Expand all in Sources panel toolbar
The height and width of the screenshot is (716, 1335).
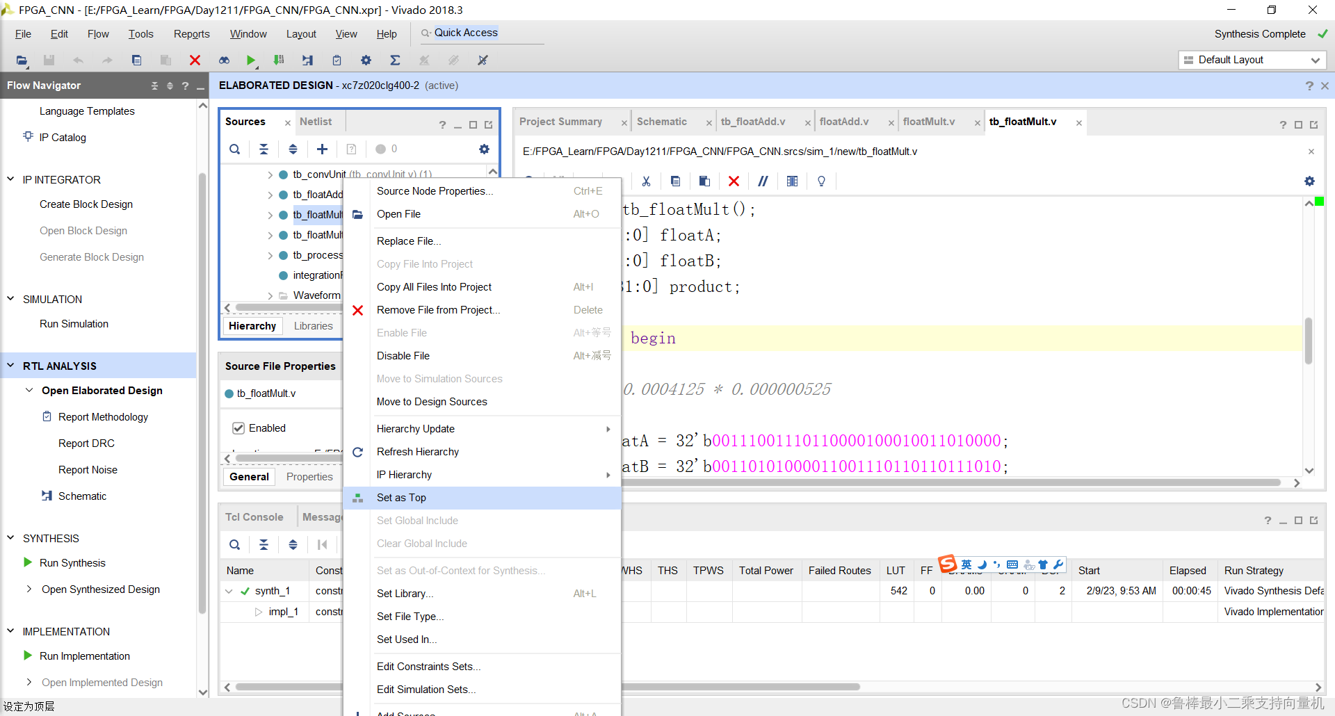[x=293, y=149]
